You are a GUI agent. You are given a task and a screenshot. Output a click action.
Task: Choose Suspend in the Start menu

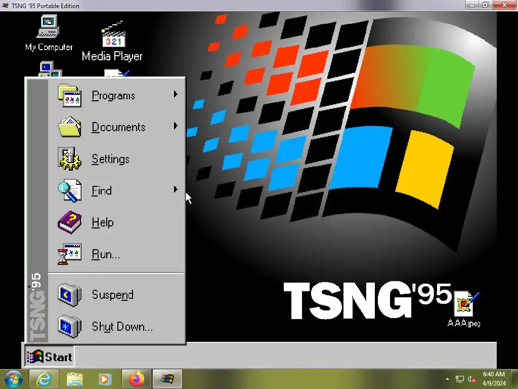(x=116, y=294)
